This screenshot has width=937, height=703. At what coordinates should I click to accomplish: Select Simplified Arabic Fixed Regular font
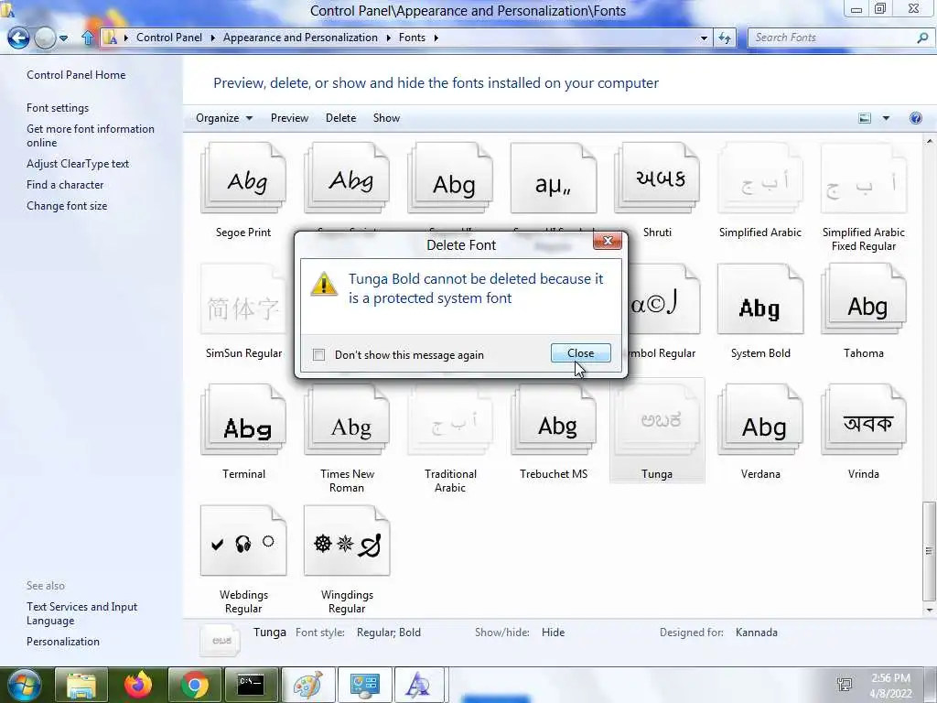pos(864,178)
